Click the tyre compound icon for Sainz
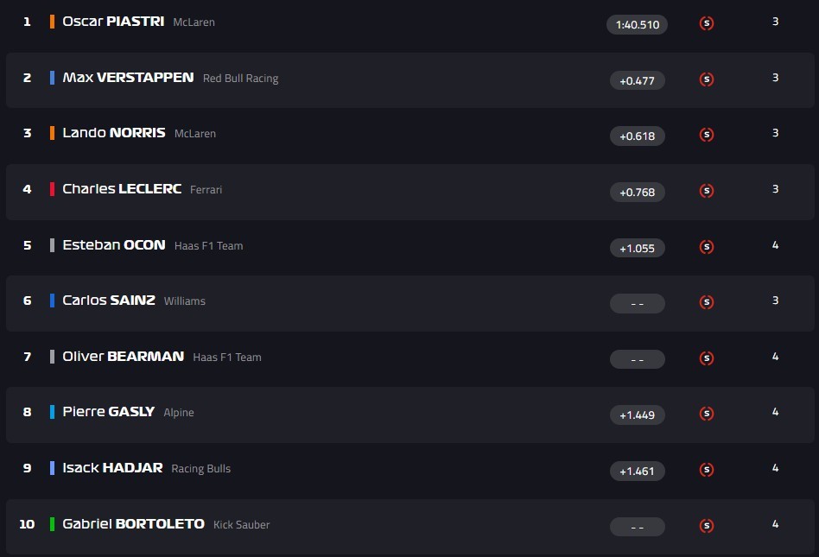 707,302
